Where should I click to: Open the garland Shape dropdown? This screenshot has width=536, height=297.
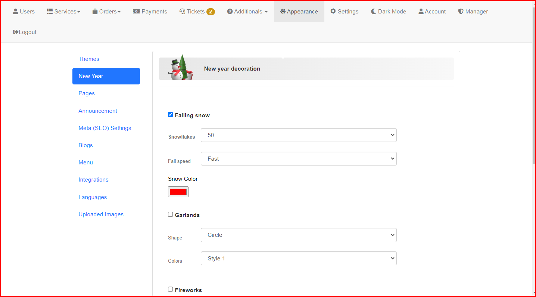point(298,235)
